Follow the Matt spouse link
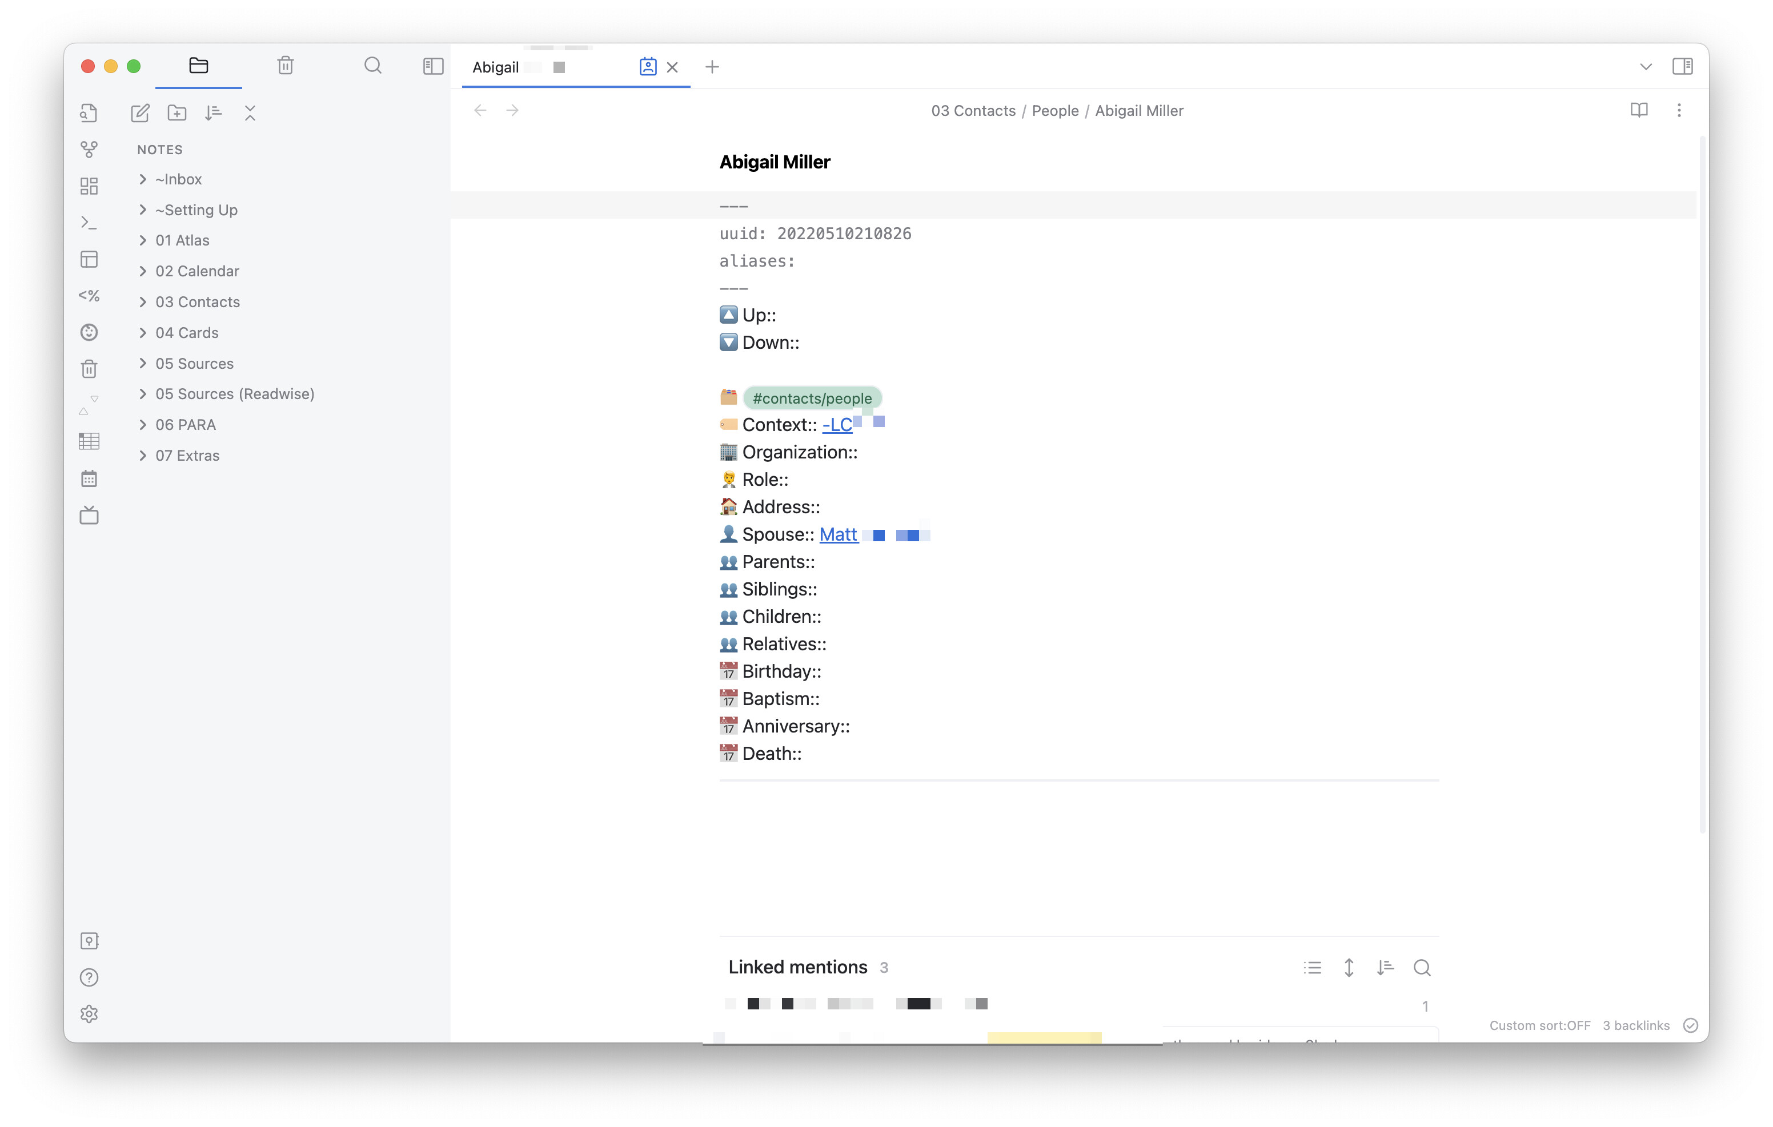The height and width of the screenshot is (1127, 1773). [x=837, y=534]
